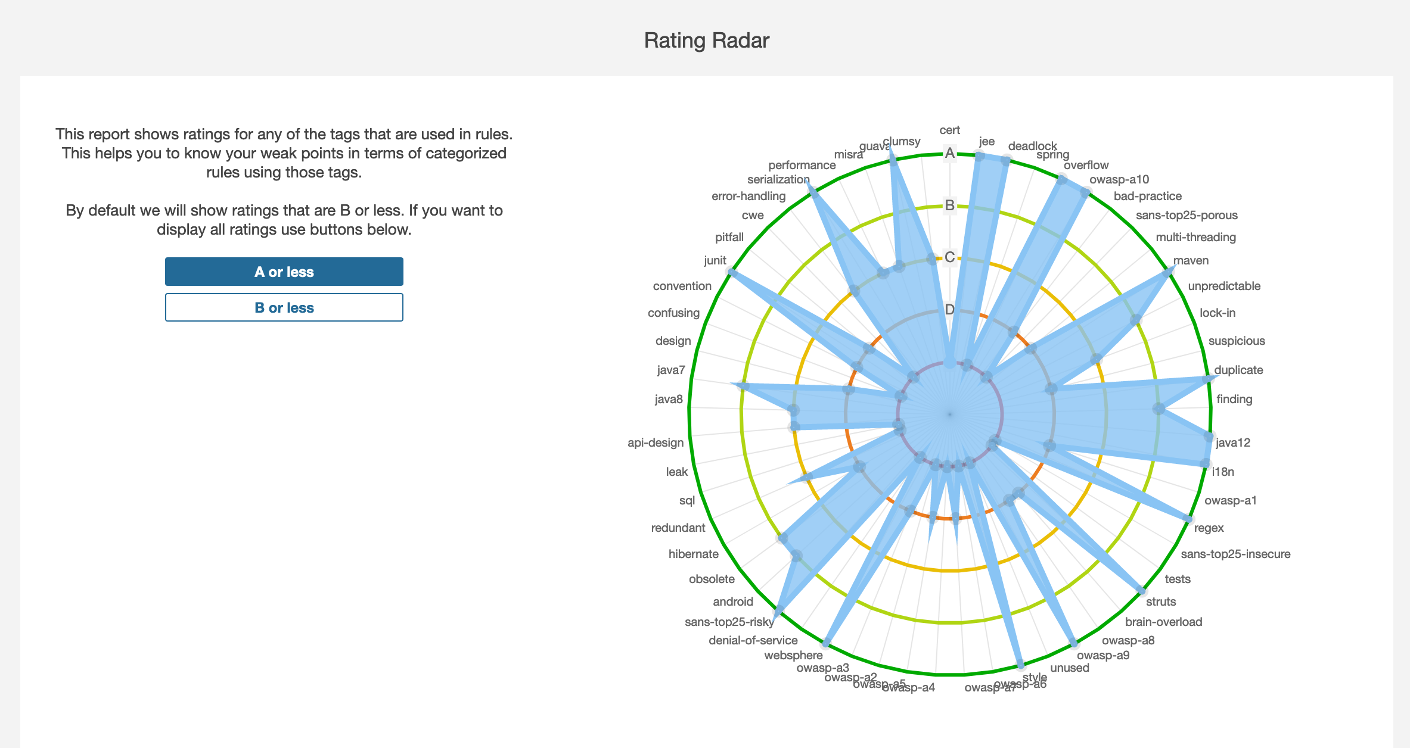Click the 'A or less' button
This screenshot has height=748, width=1410.
click(284, 272)
